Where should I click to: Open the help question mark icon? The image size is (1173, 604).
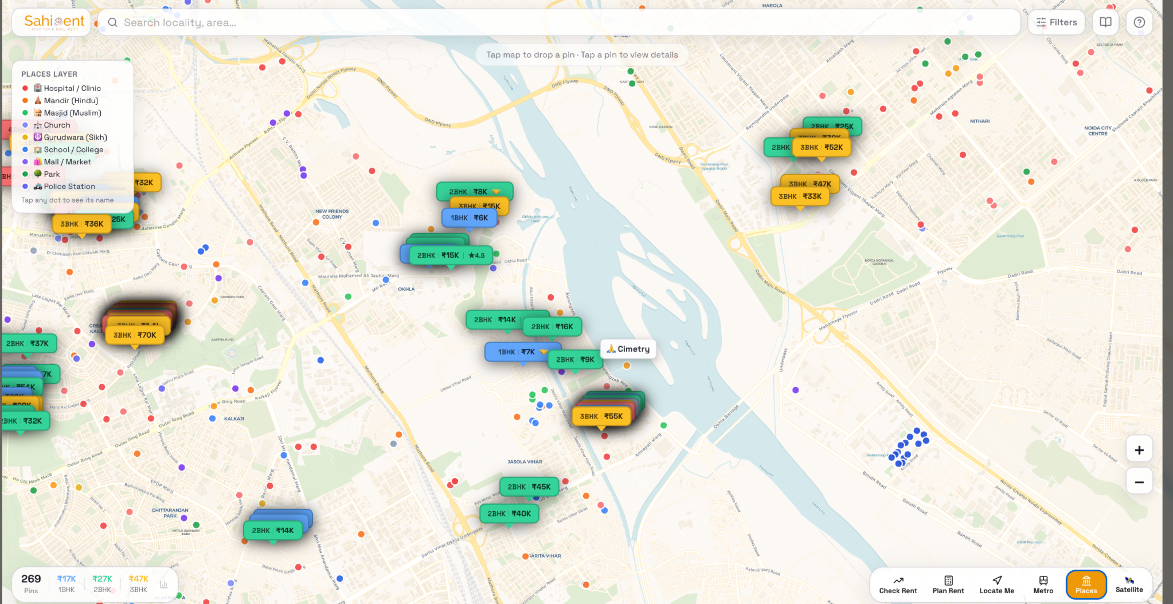click(1139, 22)
